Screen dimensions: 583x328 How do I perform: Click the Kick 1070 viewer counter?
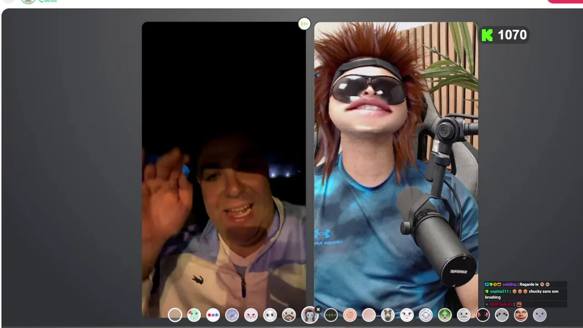504,35
